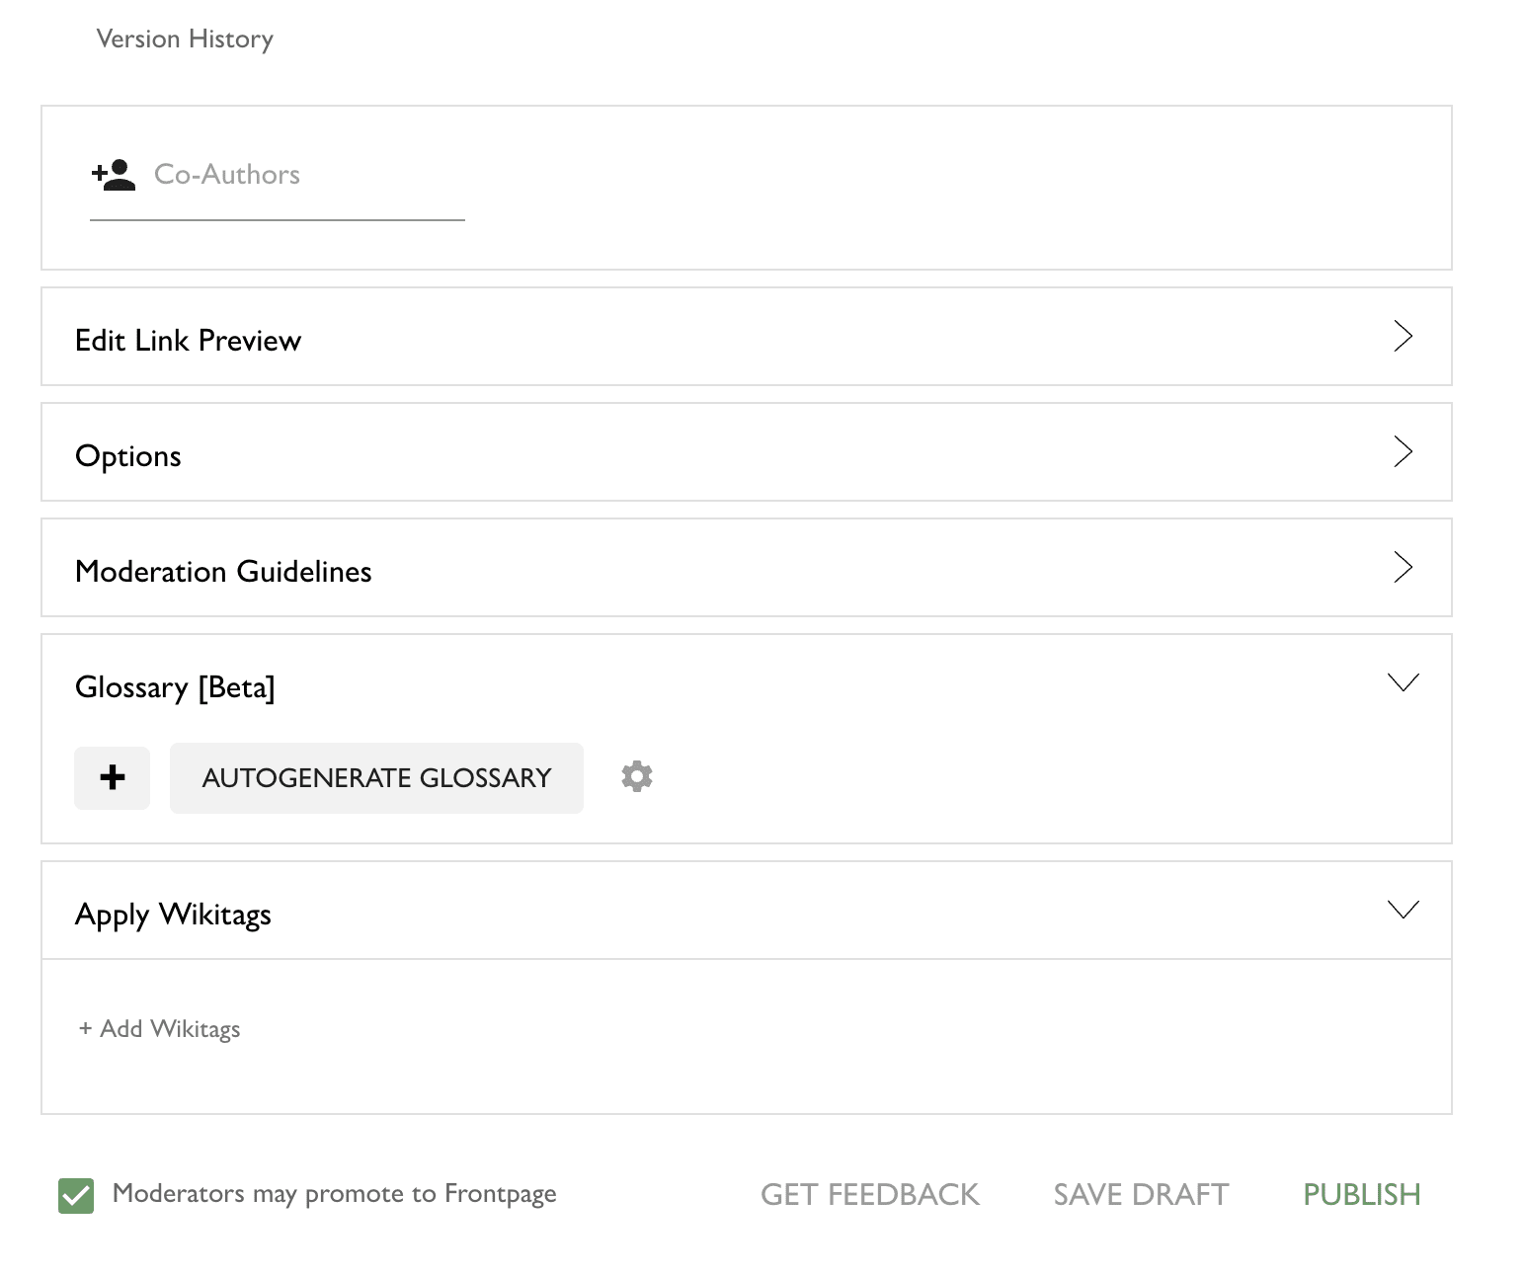Click the Options section heading
Screen dimensions: 1525x1276
[x=128, y=456]
